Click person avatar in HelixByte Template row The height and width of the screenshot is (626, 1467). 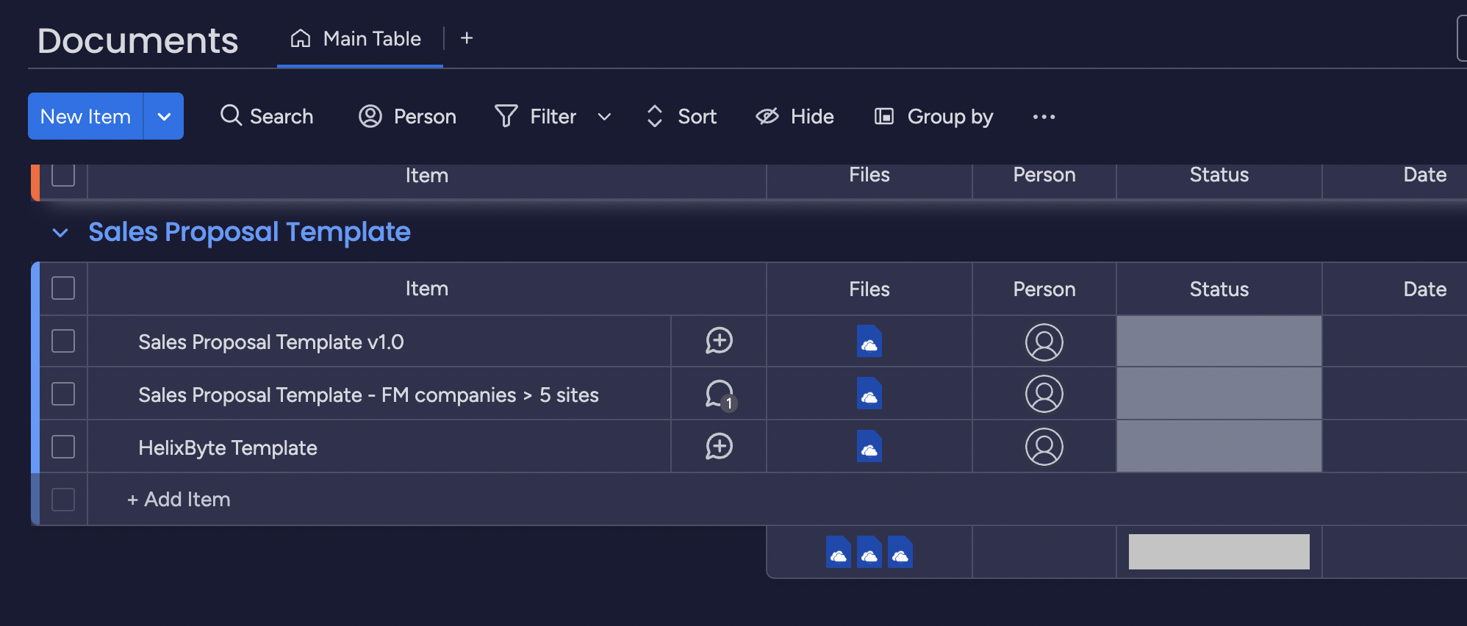tap(1044, 447)
